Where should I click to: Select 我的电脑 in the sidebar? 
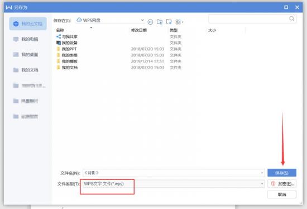coord(26,39)
